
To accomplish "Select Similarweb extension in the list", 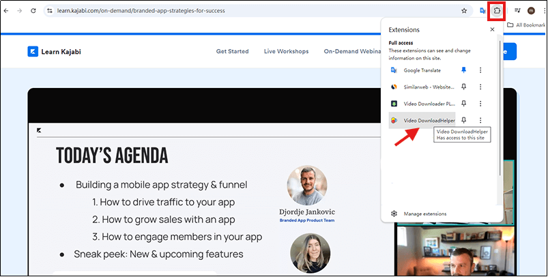I will click(422, 87).
